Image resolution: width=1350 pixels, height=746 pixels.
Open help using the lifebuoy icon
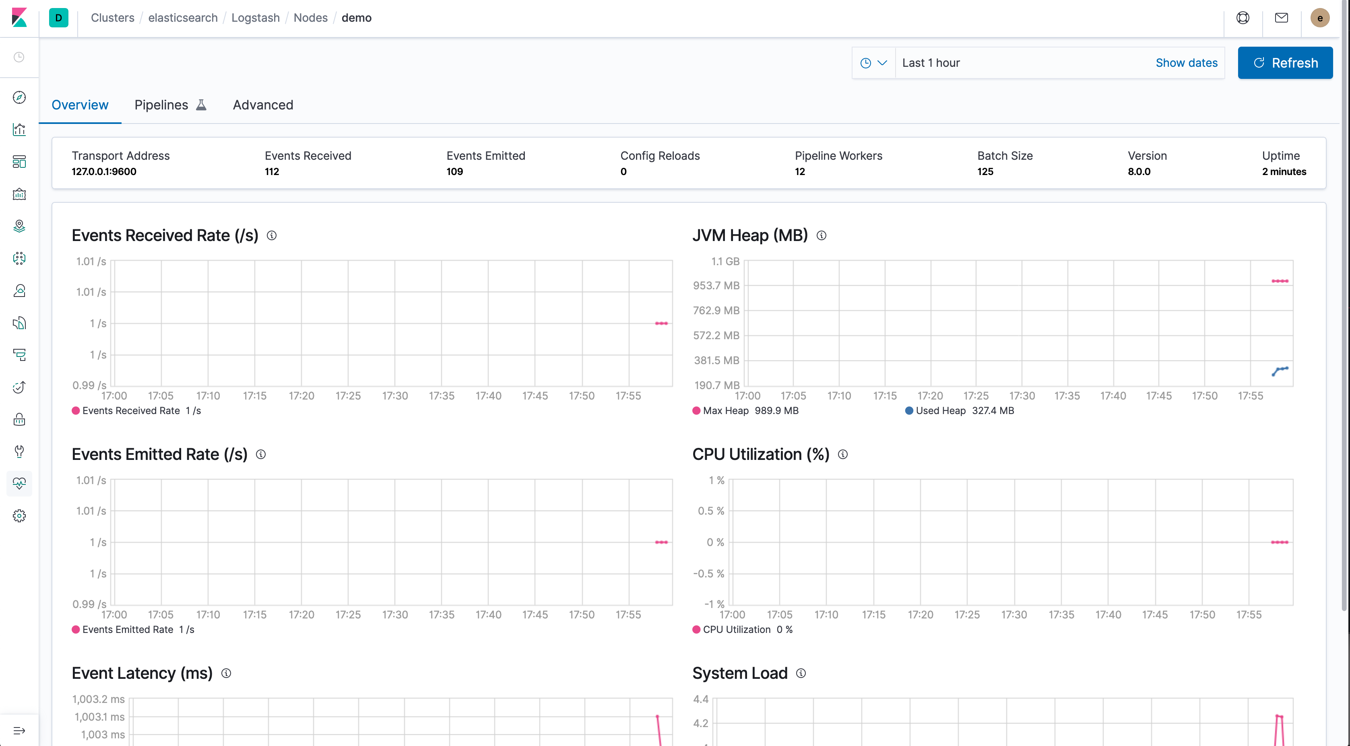point(1243,17)
